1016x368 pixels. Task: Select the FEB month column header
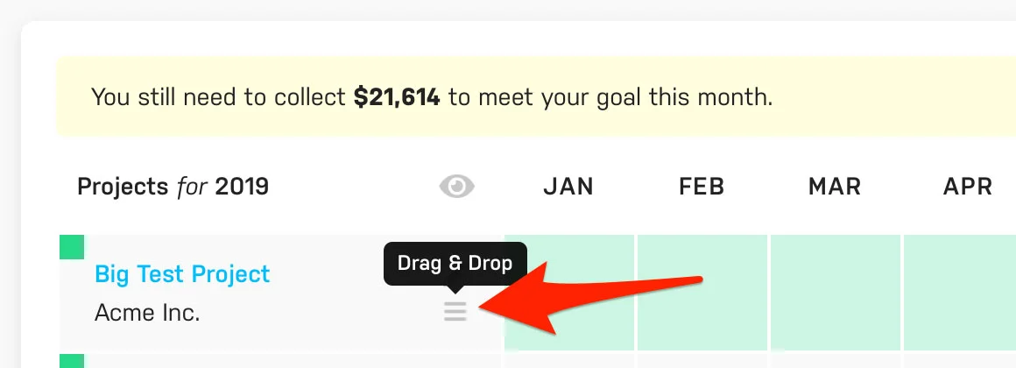[702, 186]
